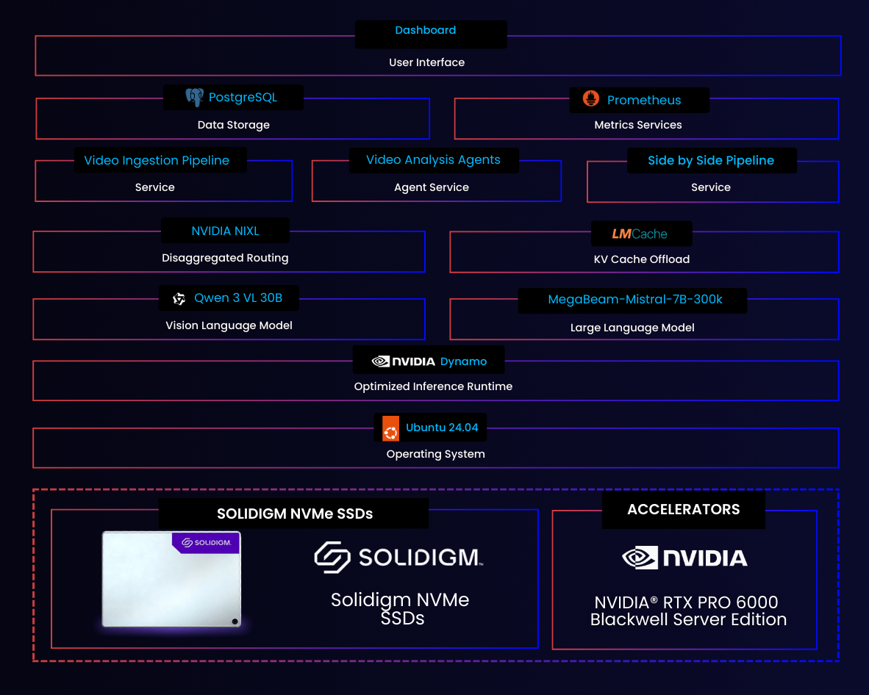This screenshot has height=695, width=869.
Task: Collapse the Operating System layer
Action: (435, 454)
